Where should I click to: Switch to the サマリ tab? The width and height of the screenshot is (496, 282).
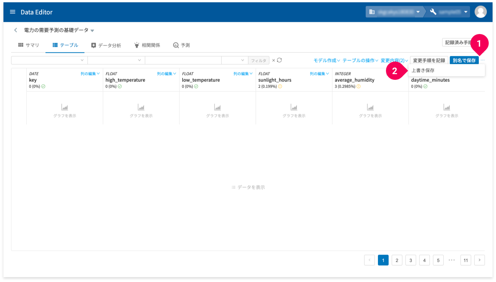[28, 45]
